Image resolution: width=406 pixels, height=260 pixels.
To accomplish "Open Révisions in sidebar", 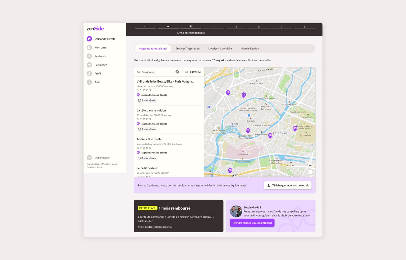I will (x=100, y=56).
